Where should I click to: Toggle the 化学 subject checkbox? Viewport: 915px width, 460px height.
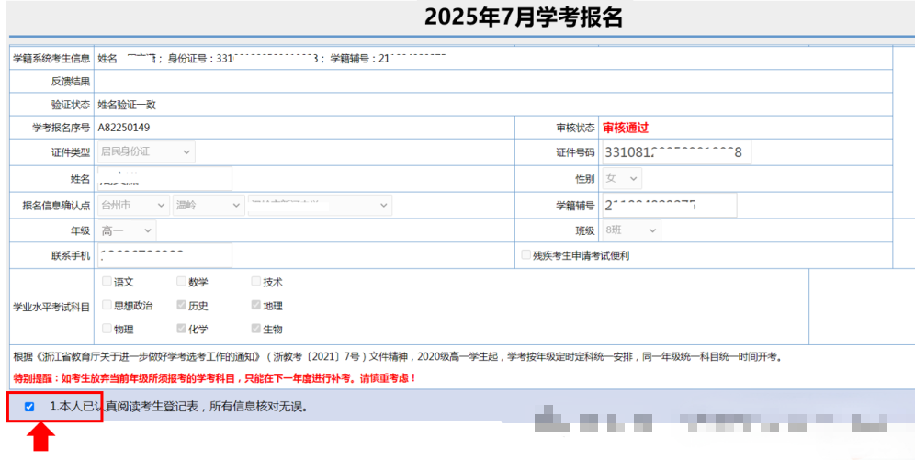(x=182, y=328)
